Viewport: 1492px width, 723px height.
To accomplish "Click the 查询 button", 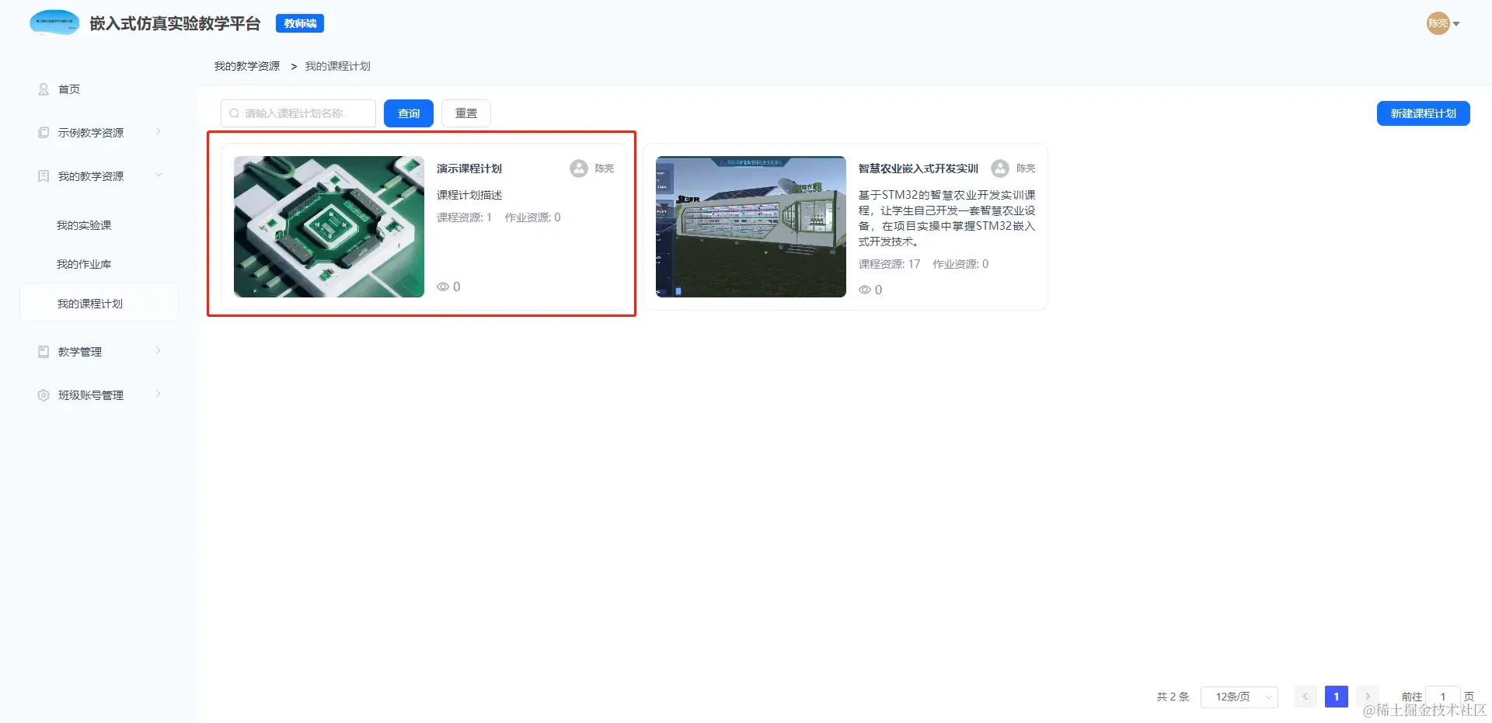I will pyautogui.click(x=409, y=113).
